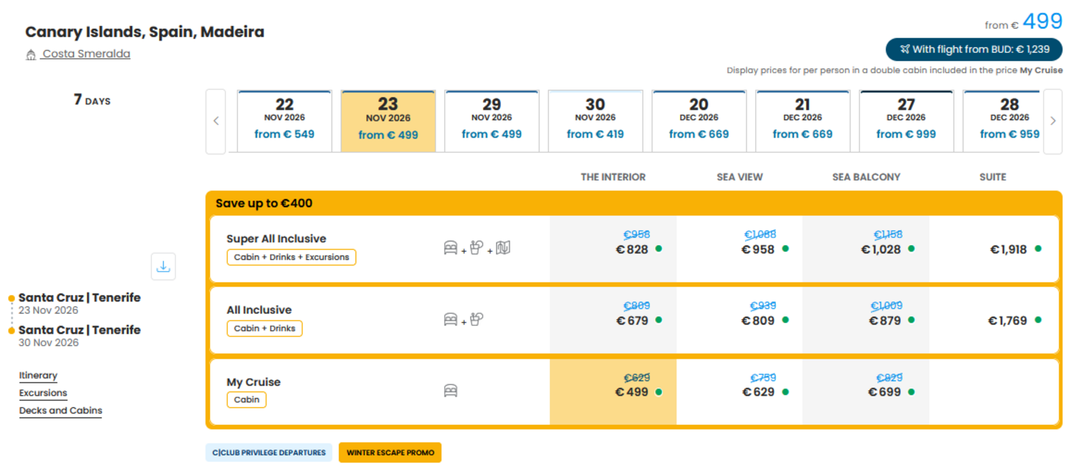Select the 29 Nov 2026 departure tab
The height and width of the screenshot is (471, 1070).
pos(492,121)
